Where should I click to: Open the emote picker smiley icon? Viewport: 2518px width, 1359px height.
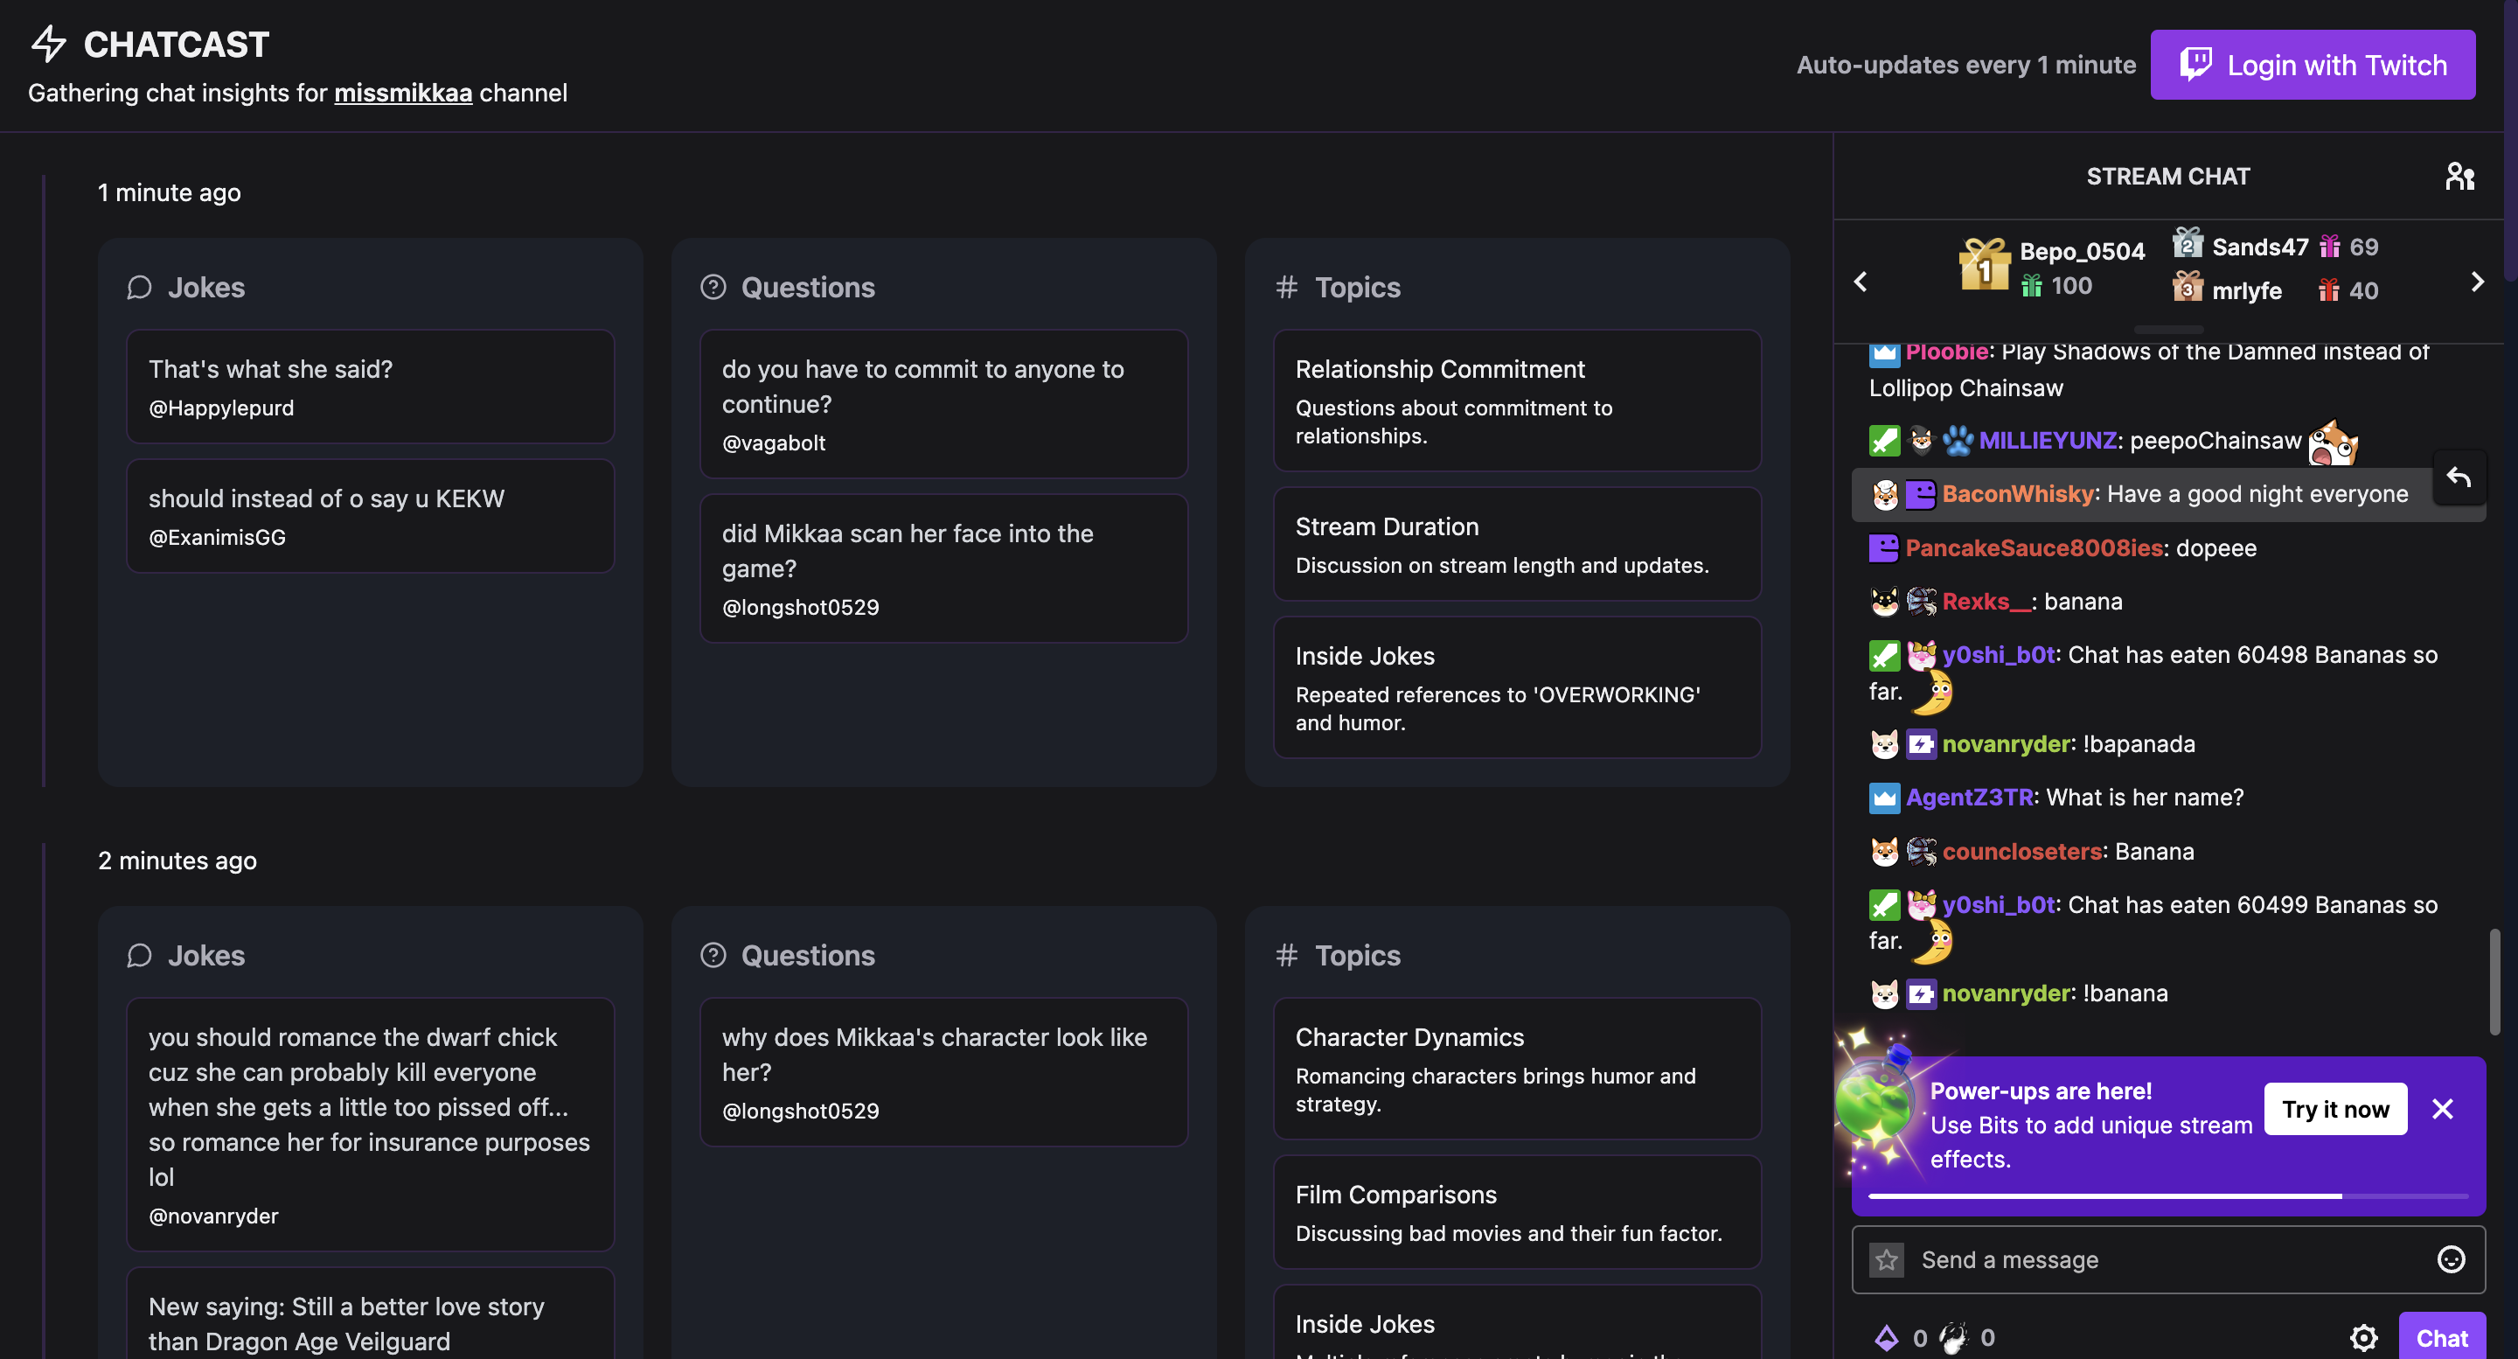[x=2451, y=1259]
